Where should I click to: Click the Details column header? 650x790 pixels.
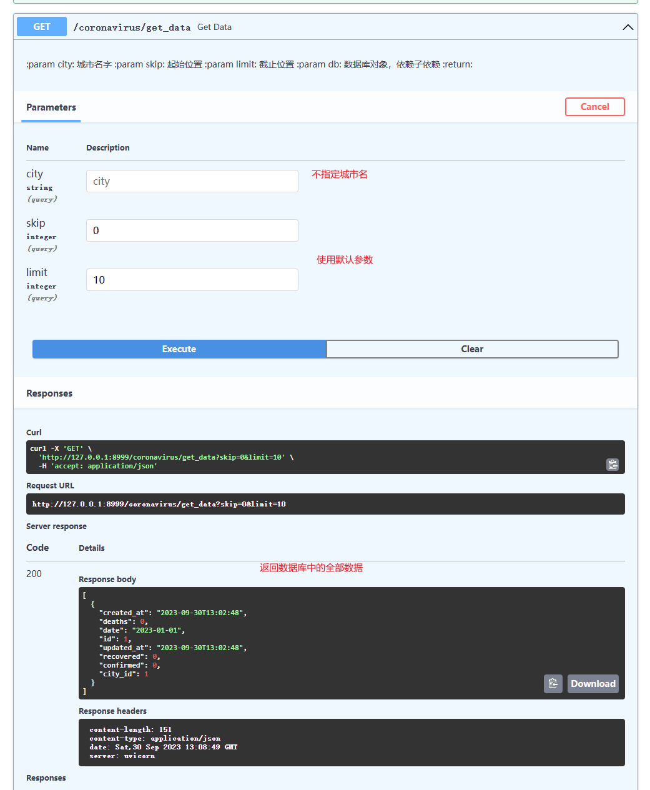[92, 548]
